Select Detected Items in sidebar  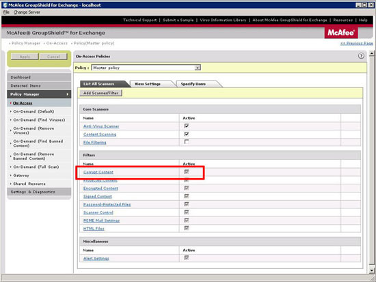[39, 85]
